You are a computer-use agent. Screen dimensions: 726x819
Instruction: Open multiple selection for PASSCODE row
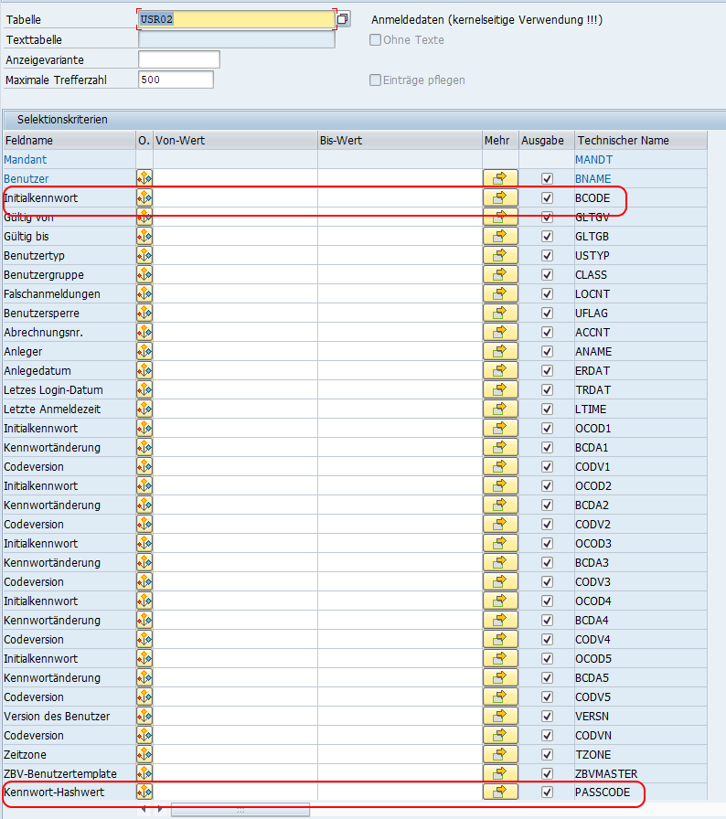coord(500,792)
